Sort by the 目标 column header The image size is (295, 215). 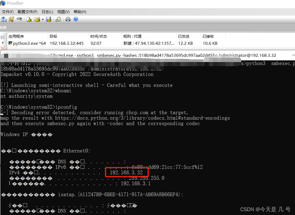[68, 36]
